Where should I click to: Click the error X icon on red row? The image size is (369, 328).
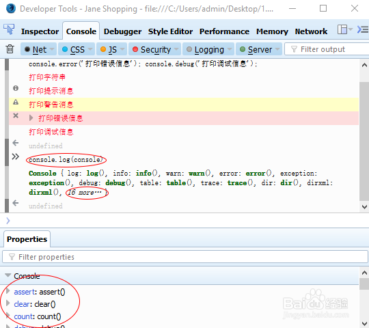16,115
